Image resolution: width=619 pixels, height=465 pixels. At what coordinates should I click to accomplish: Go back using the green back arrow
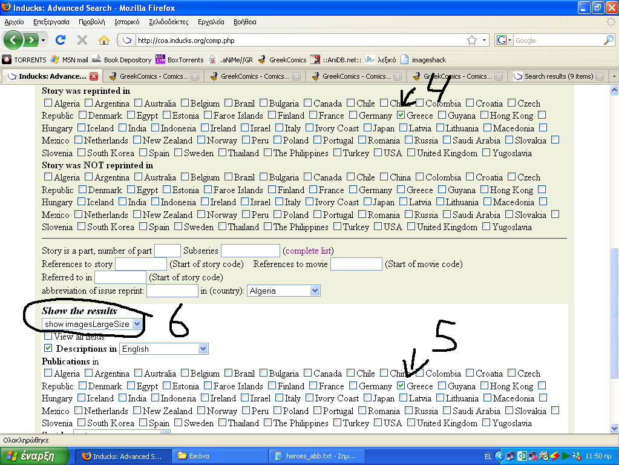tap(15, 41)
